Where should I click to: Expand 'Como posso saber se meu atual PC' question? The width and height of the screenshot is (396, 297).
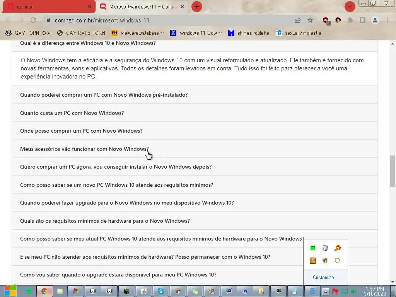195,239
